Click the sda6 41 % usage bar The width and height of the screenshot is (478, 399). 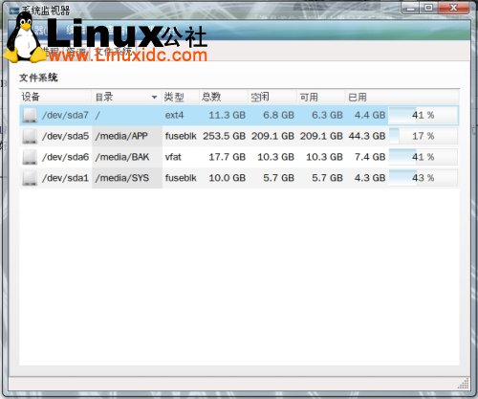(424, 157)
